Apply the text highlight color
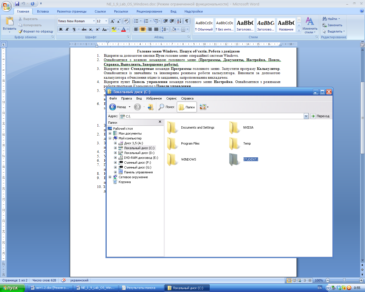The width and height of the screenshot is (365, 292). click(114, 29)
